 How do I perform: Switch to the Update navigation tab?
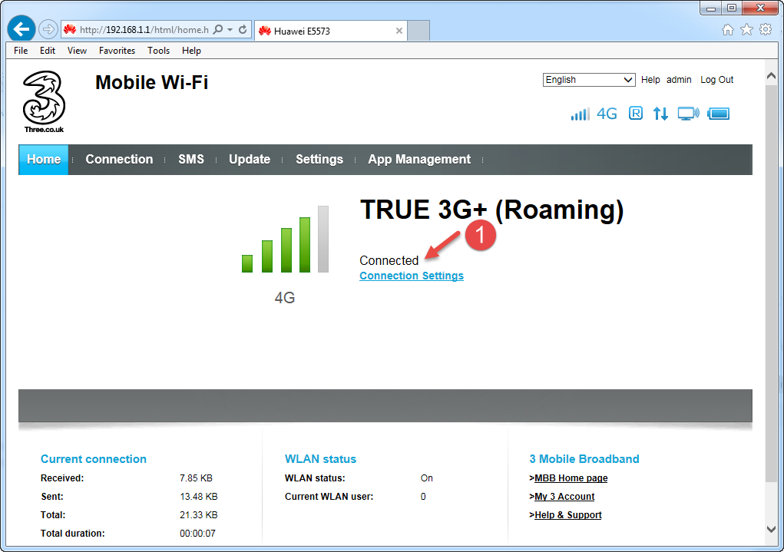click(250, 160)
